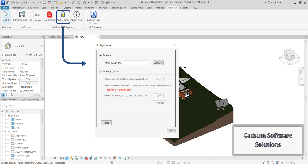Open the Customize Quick Access Toolbar dropdown

point(114,3)
